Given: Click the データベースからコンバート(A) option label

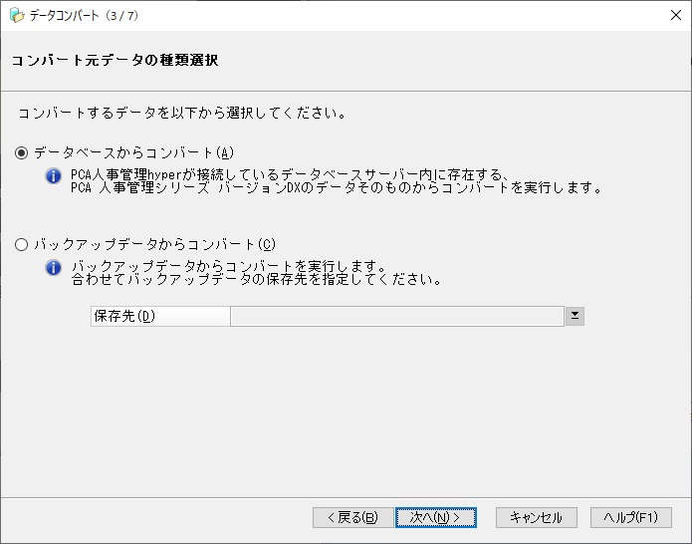Looking at the screenshot, I should (133, 152).
